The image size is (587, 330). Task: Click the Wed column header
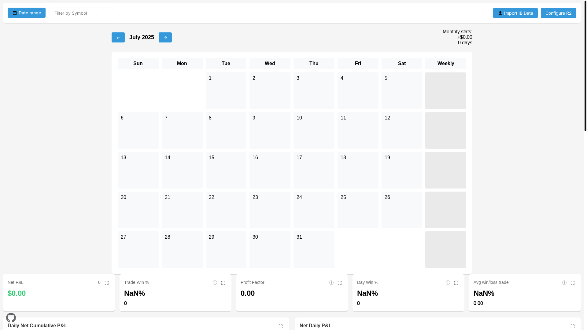click(x=270, y=64)
